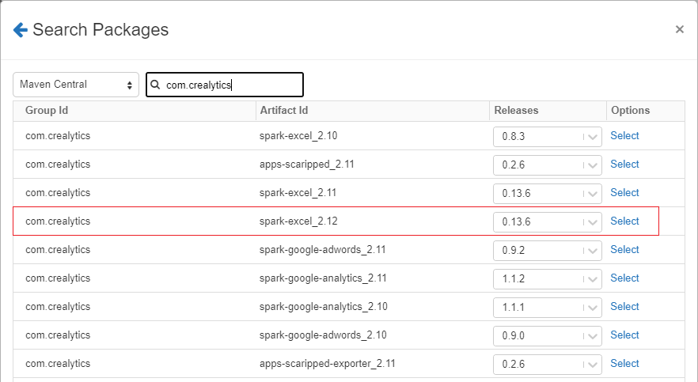Click artifact name apps-scaripped_2.11
Image resolution: width=698 pixels, height=382 pixels.
click(x=307, y=164)
